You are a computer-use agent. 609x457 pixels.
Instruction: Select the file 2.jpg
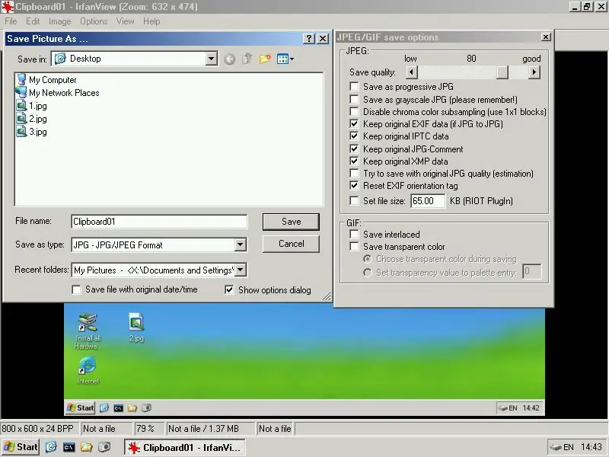tap(31, 119)
